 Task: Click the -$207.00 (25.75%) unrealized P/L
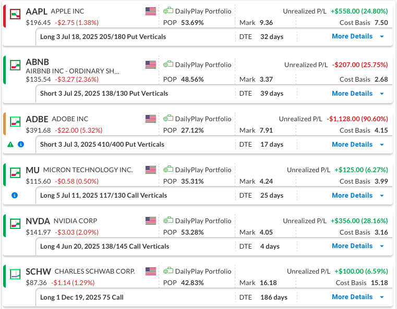360,65
